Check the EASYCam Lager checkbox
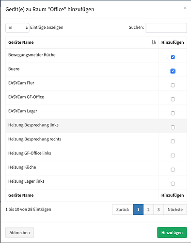Screen dimensions: 191x243 [x=173, y=113]
